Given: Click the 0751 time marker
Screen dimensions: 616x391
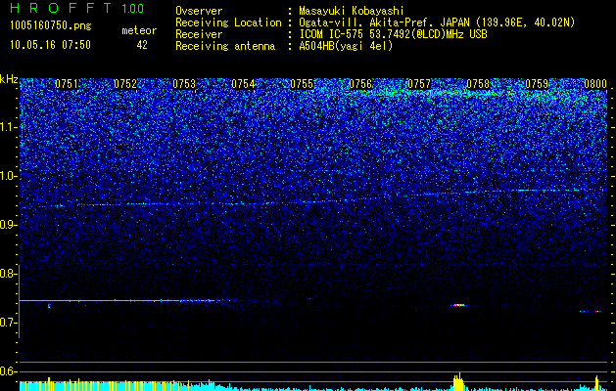Looking at the screenshot, I should 67,84.
